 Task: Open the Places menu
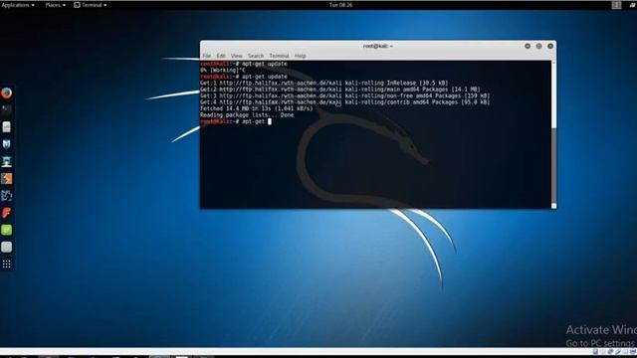(55, 5)
